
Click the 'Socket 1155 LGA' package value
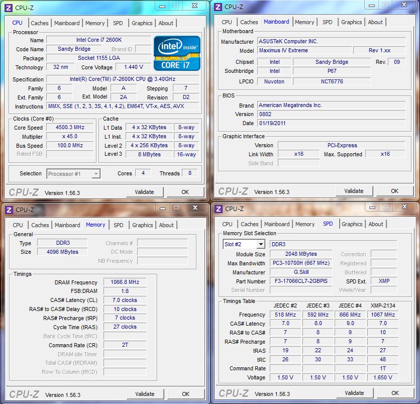coord(99,58)
